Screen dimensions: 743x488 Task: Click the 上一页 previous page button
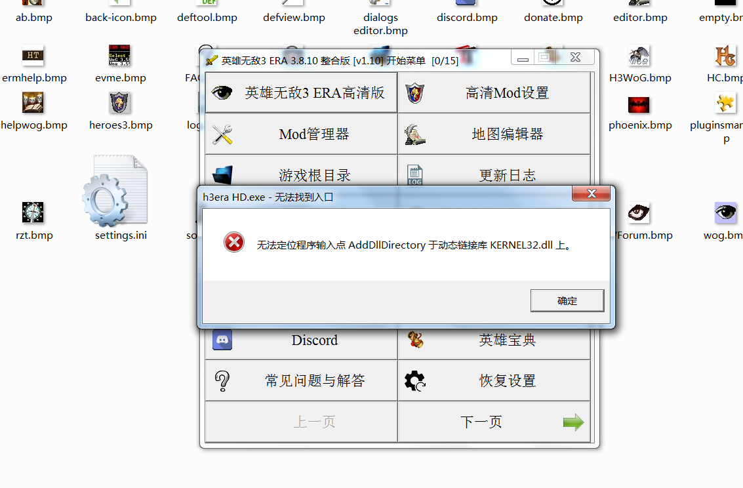[x=301, y=422]
